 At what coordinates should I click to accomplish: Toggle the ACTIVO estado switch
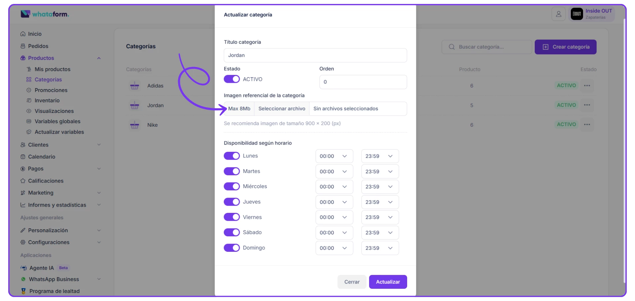coord(232,79)
